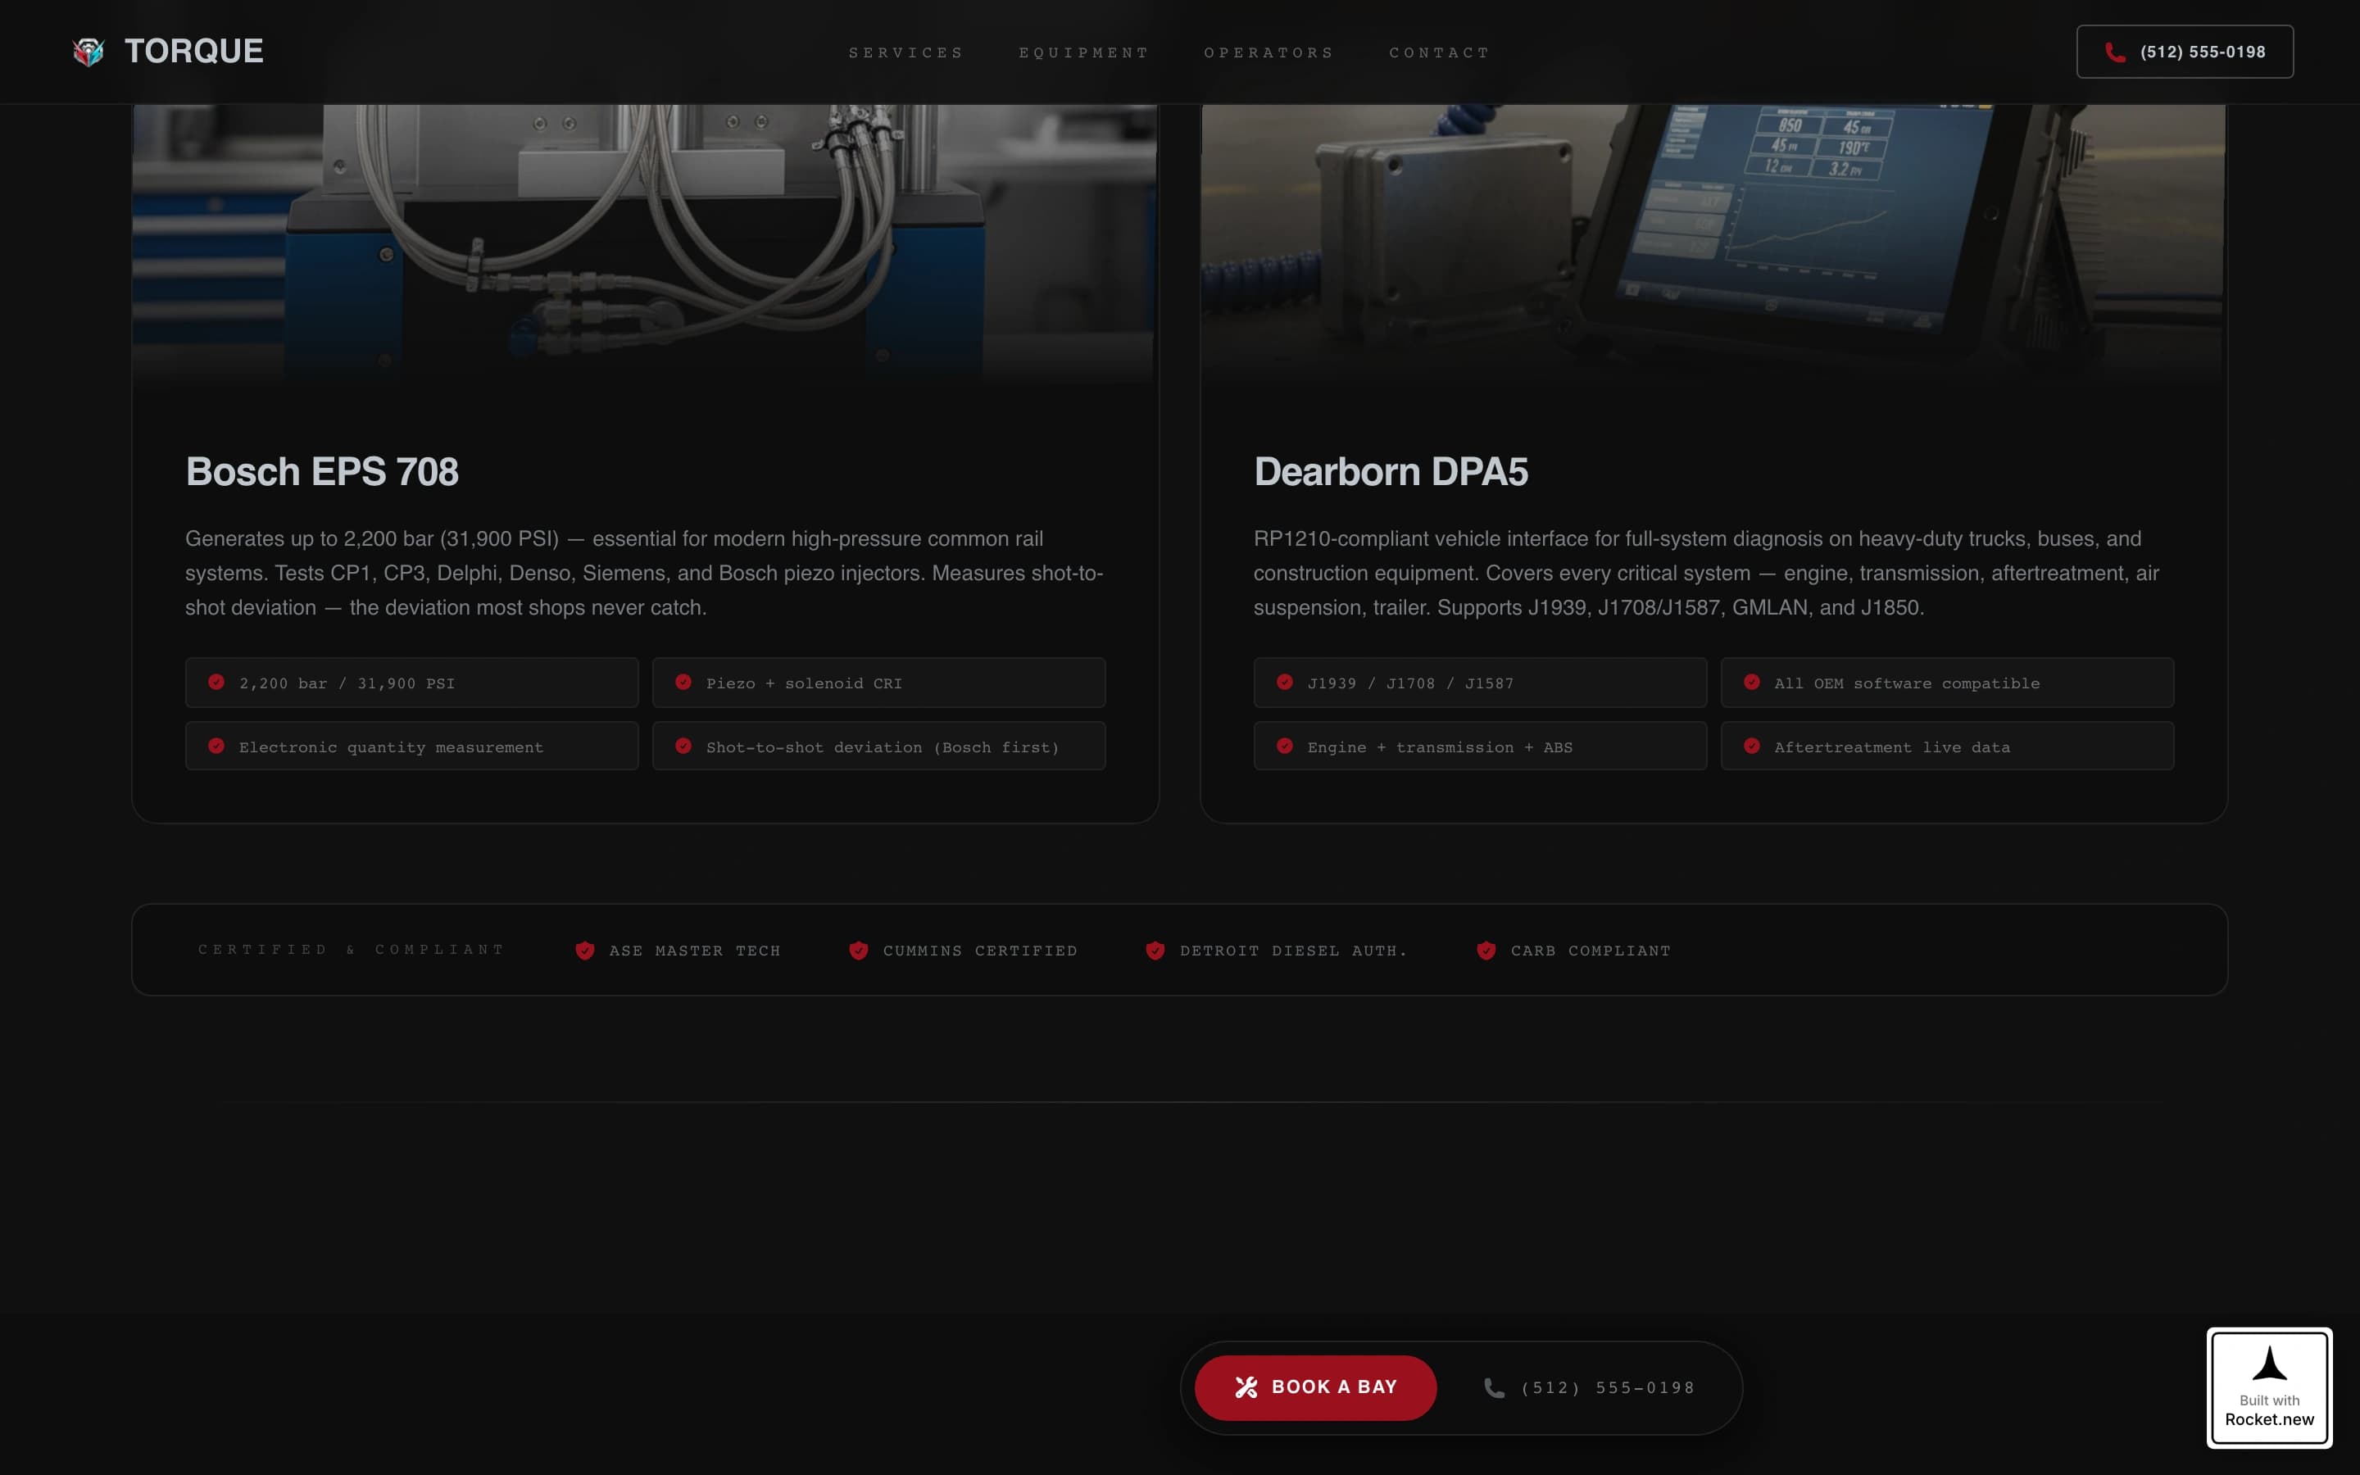Click check icon beside Shot-to-shot deviation
Screen dimensions: 2360x1475
[x=683, y=747]
